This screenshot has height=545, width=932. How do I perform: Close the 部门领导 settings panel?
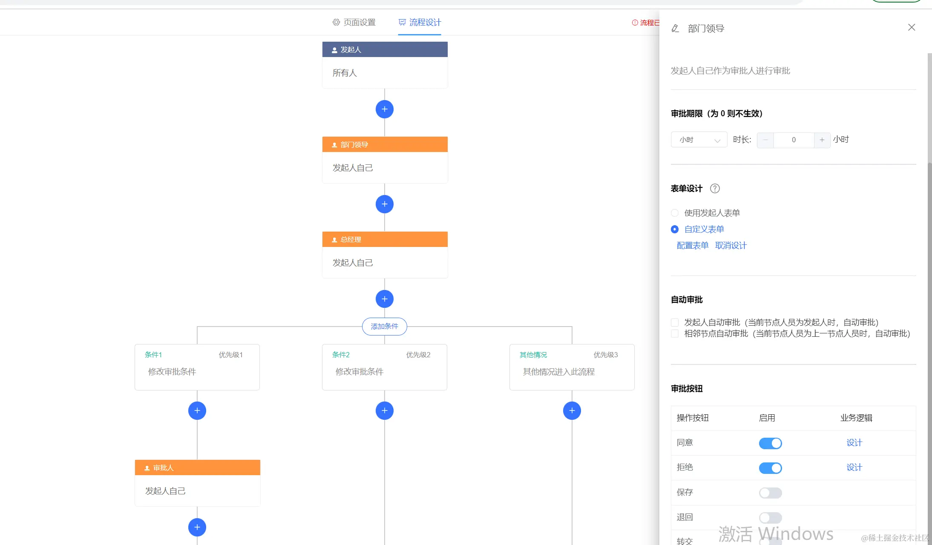coord(911,27)
